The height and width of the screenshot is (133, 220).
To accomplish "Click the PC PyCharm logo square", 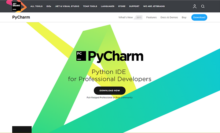I will (x=81, y=56).
